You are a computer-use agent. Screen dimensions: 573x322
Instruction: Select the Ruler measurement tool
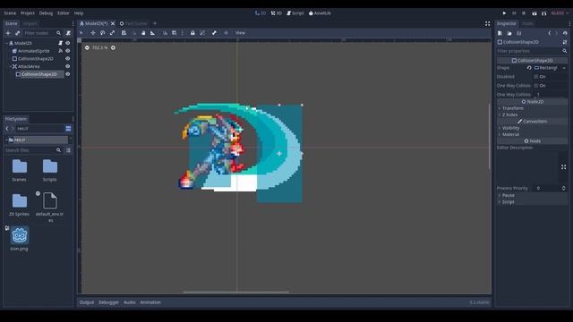coord(153,33)
